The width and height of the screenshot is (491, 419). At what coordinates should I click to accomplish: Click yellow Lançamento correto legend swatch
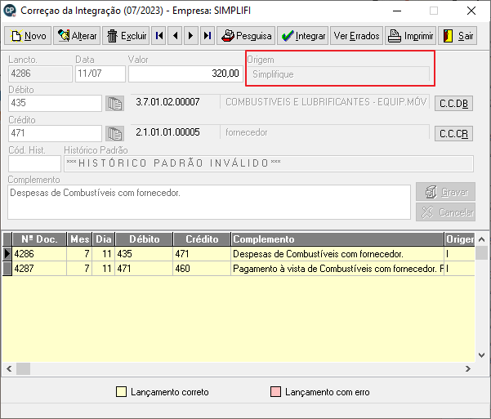pos(121,392)
